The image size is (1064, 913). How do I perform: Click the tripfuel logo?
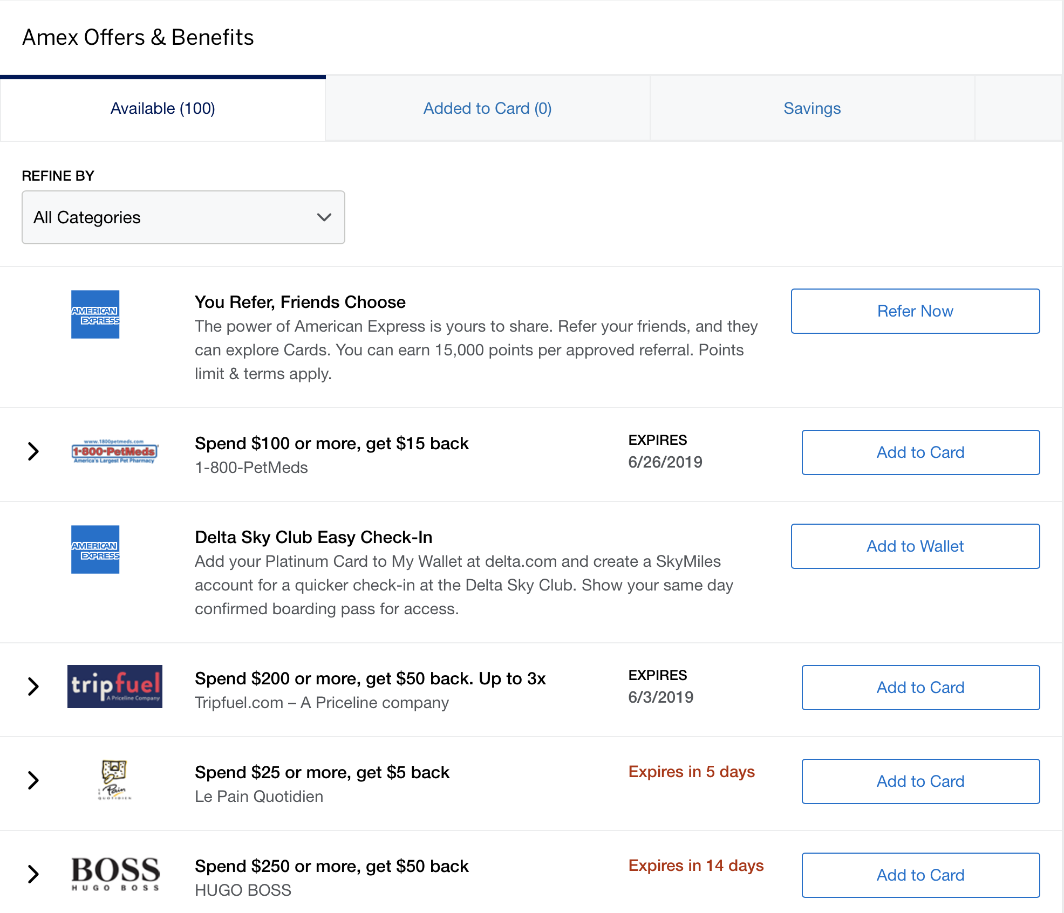114,687
